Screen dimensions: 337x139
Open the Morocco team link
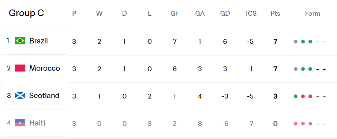(x=45, y=68)
